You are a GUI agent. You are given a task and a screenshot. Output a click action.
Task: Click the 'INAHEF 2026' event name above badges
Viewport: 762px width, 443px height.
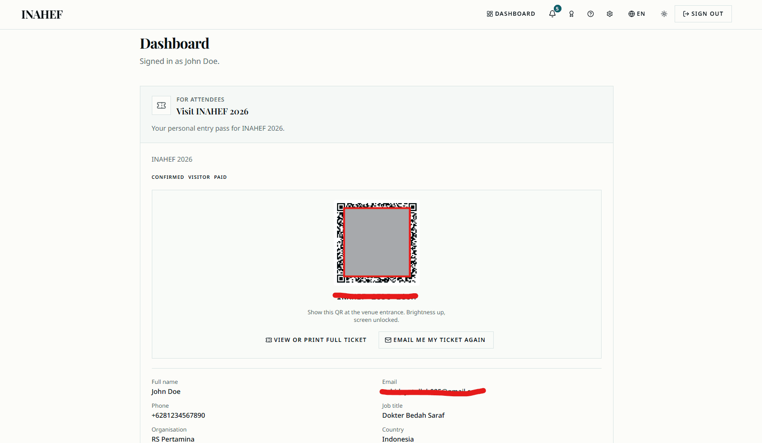tap(172, 159)
